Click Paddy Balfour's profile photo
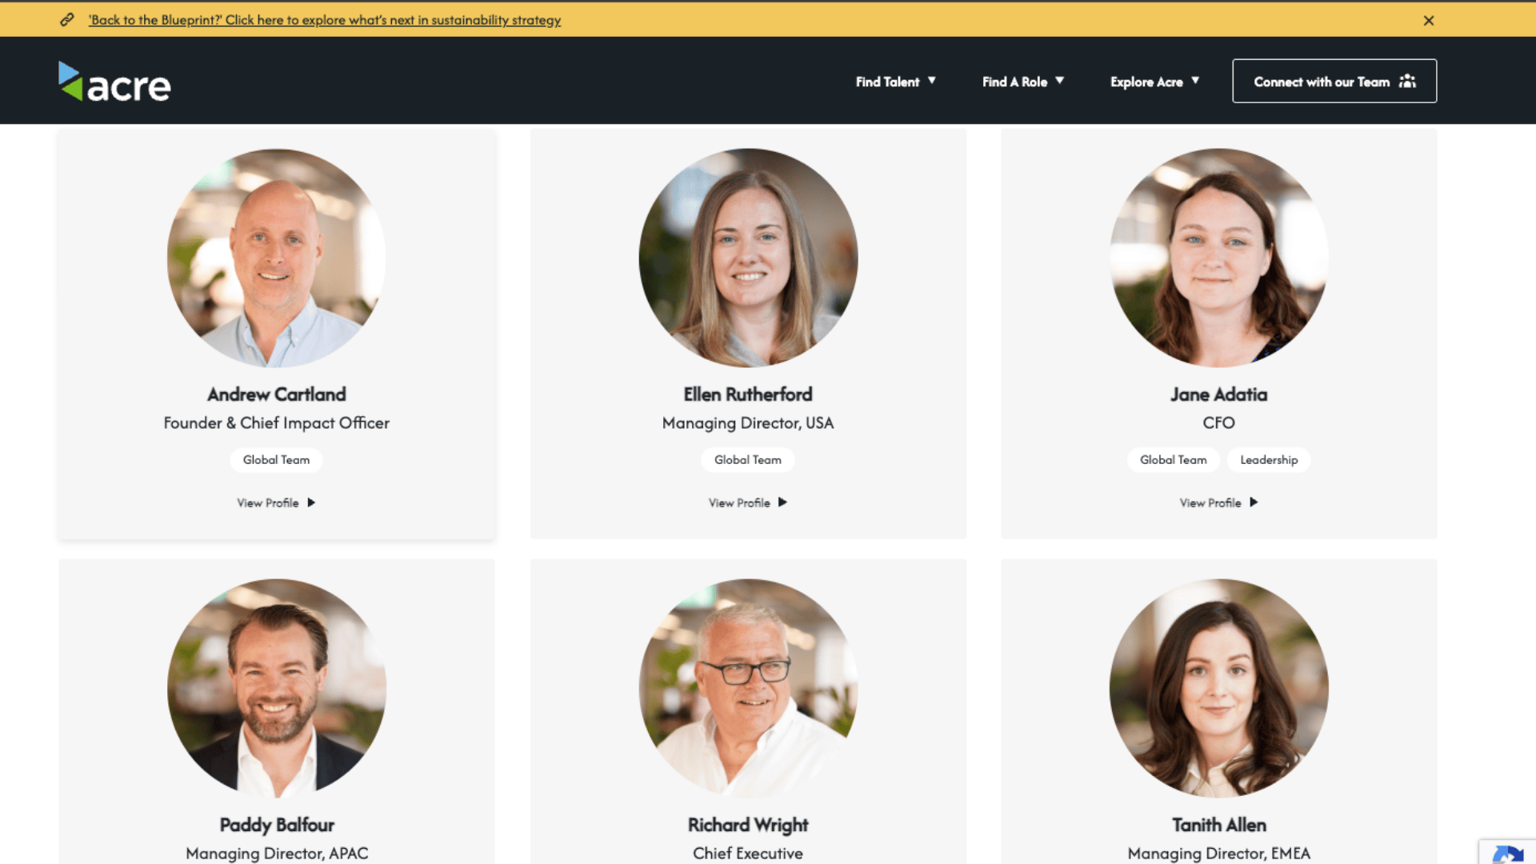 pos(276,688)
